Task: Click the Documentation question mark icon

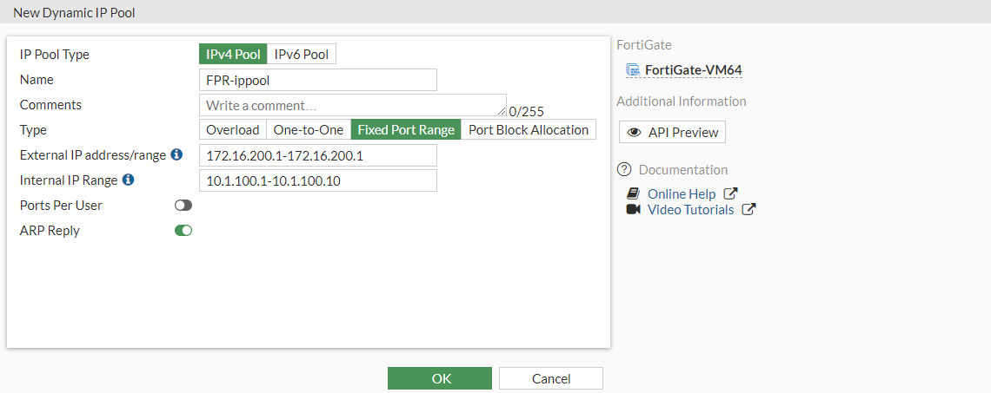Action: (623, 169)
